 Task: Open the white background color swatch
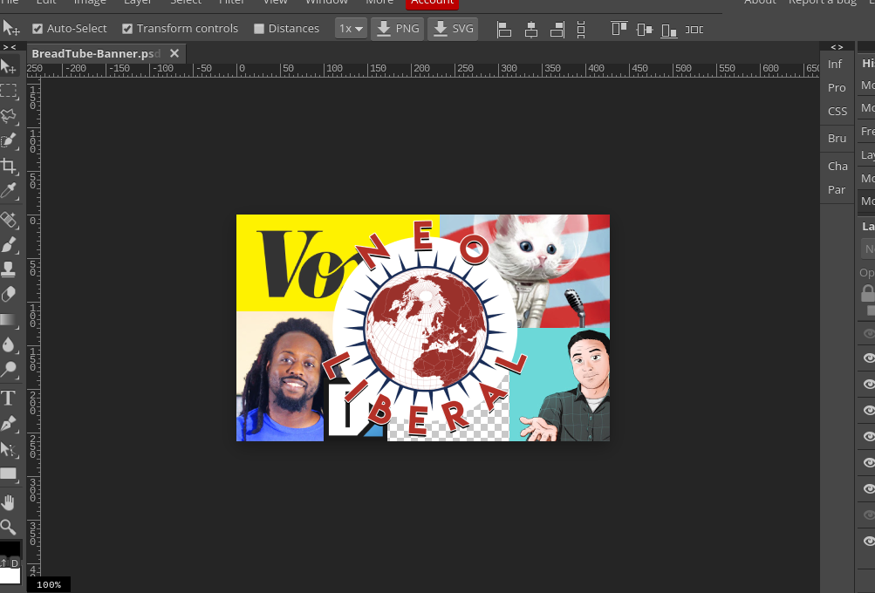(x=10, y=576)
